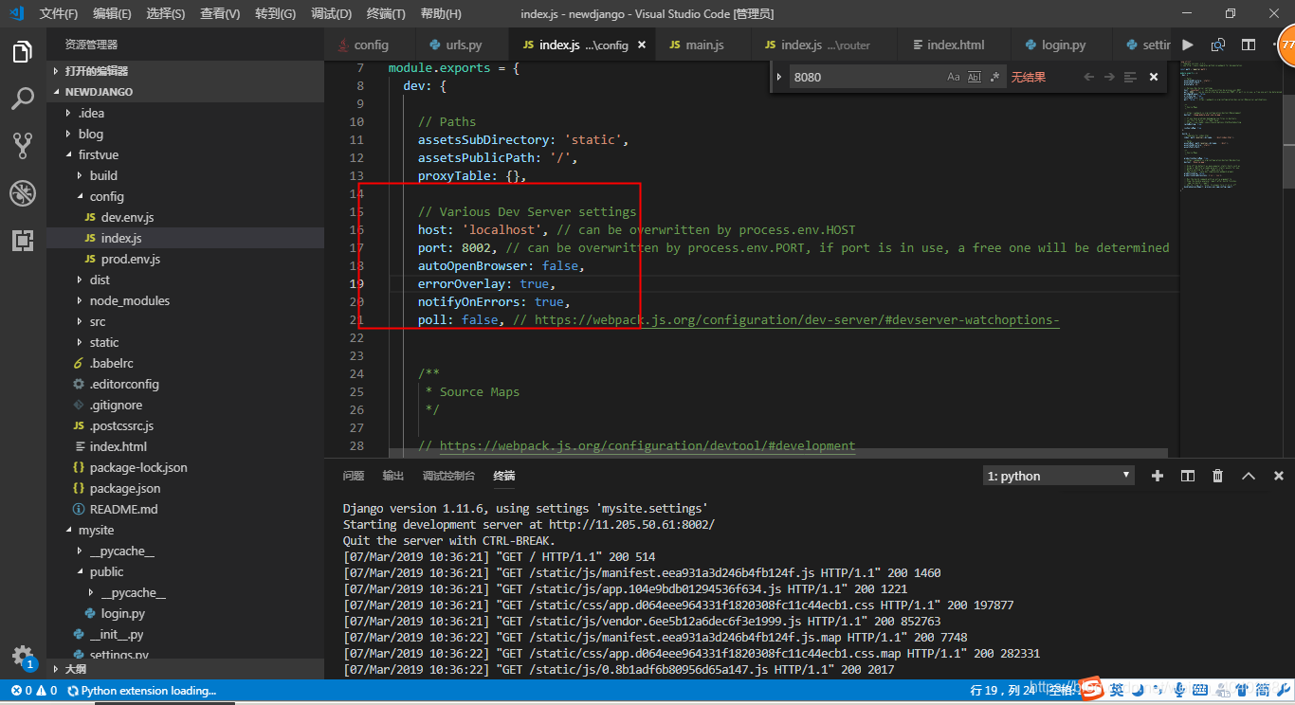The image size is (1295, 705).
Task: Open the 查看(V) menu
Action: point(220,13)
